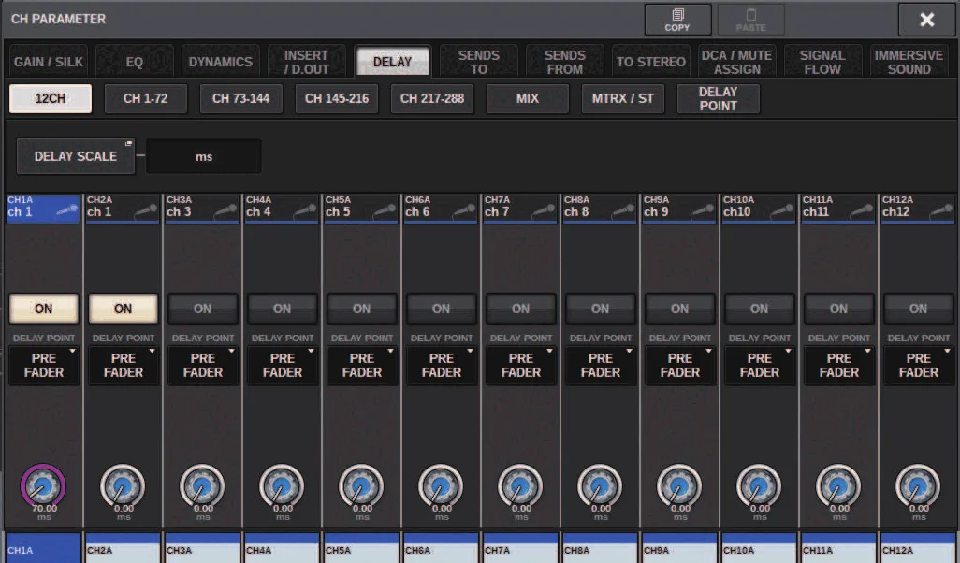Show CH 1-72 delay view
Image resolution: width=960 pixels, height=563 pixels.
146,98
